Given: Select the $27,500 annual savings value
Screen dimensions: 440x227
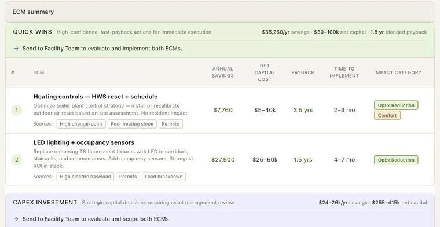Looking at the screenshot, I should (x=223, y=160).
